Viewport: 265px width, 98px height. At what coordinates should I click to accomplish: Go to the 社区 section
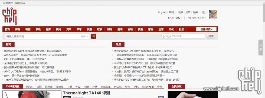181,29
